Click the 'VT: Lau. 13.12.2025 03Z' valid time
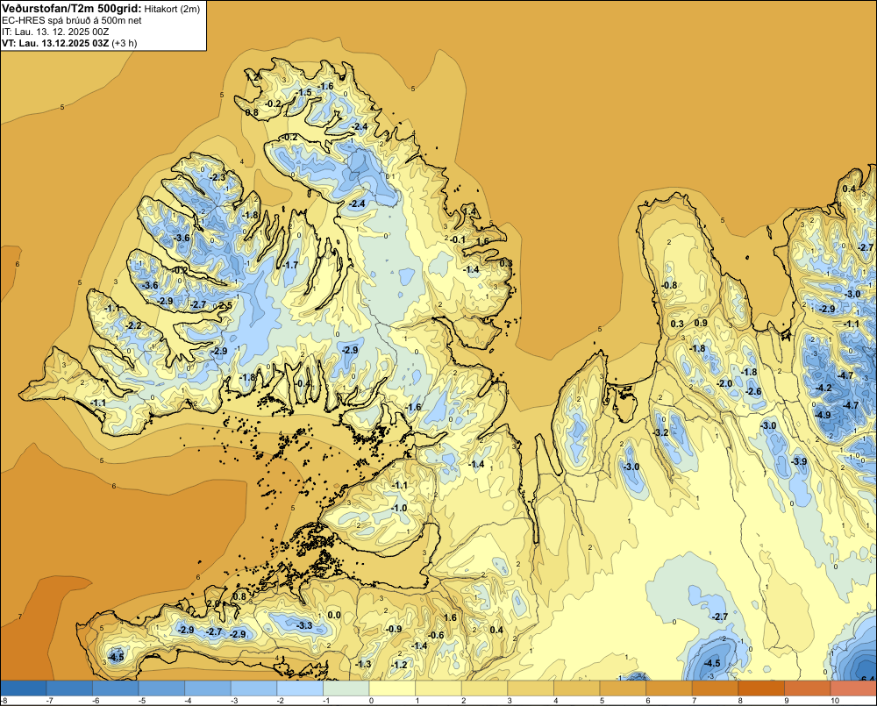The height and width of the screenshot is (706, 877). (54, 43)
